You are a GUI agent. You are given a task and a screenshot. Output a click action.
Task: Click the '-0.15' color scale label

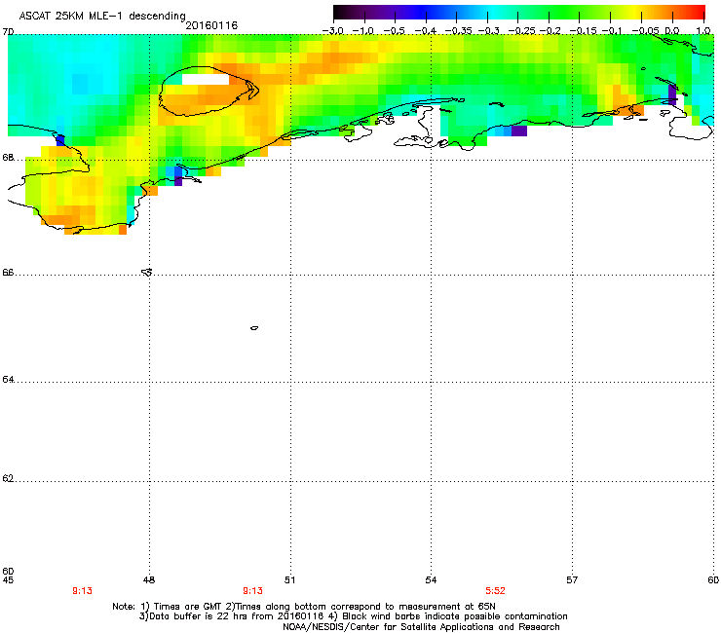tap(583, 31)
